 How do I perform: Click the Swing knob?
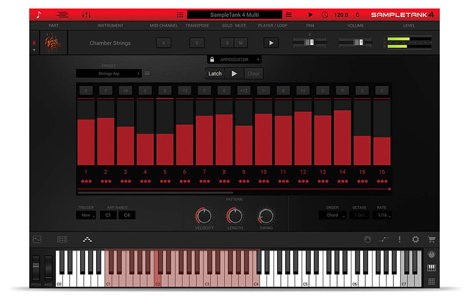[266, 216]
